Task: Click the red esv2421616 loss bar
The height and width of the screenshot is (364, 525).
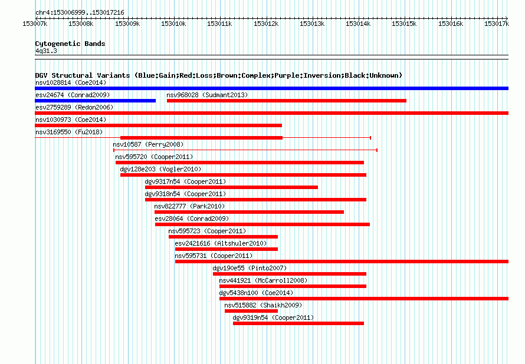Action: 227,249
